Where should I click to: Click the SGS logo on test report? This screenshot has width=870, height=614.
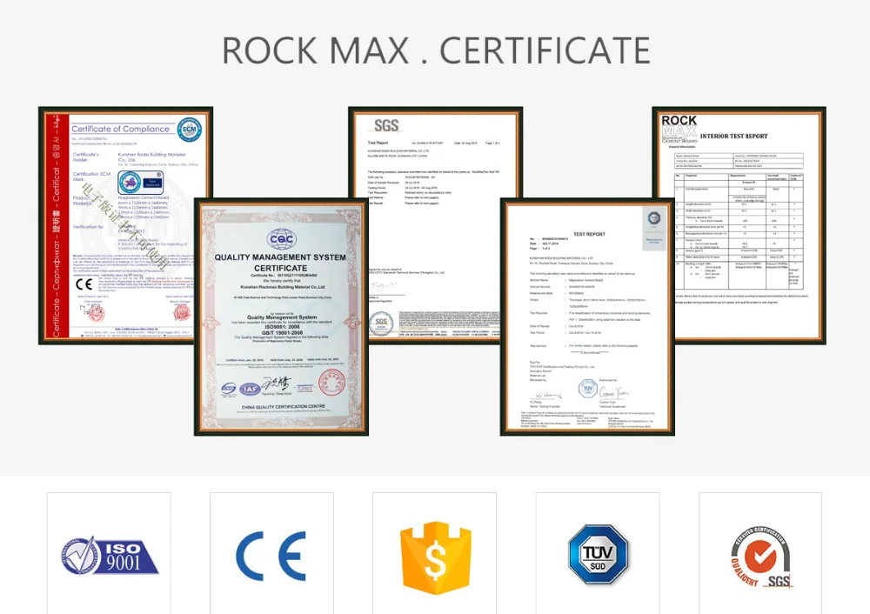[x=386, y=126]
